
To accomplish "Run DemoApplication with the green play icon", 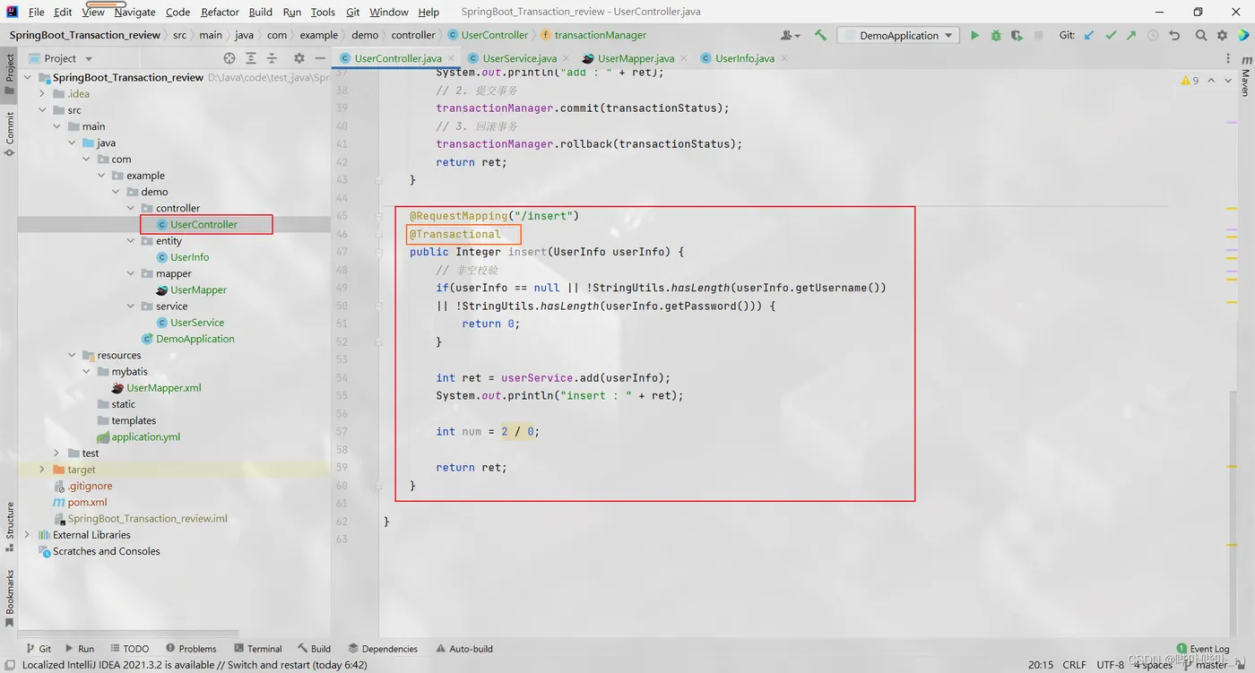I will 974,36.
